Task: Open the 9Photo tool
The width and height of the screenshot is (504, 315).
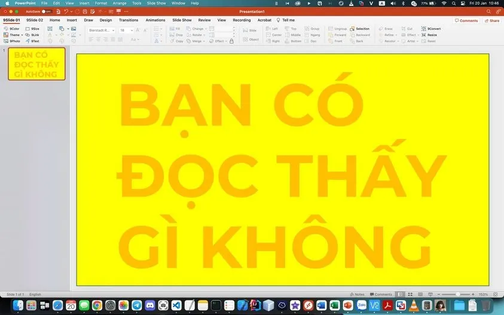Action: click(x=7, y=41)
